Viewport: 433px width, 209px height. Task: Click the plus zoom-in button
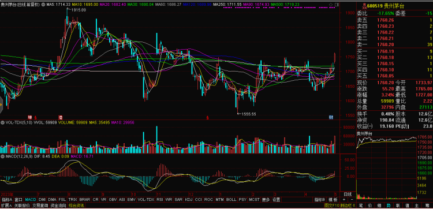344,199
